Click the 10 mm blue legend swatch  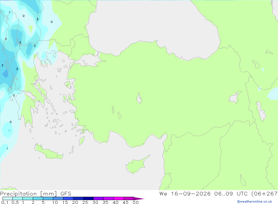click(58, 198)
